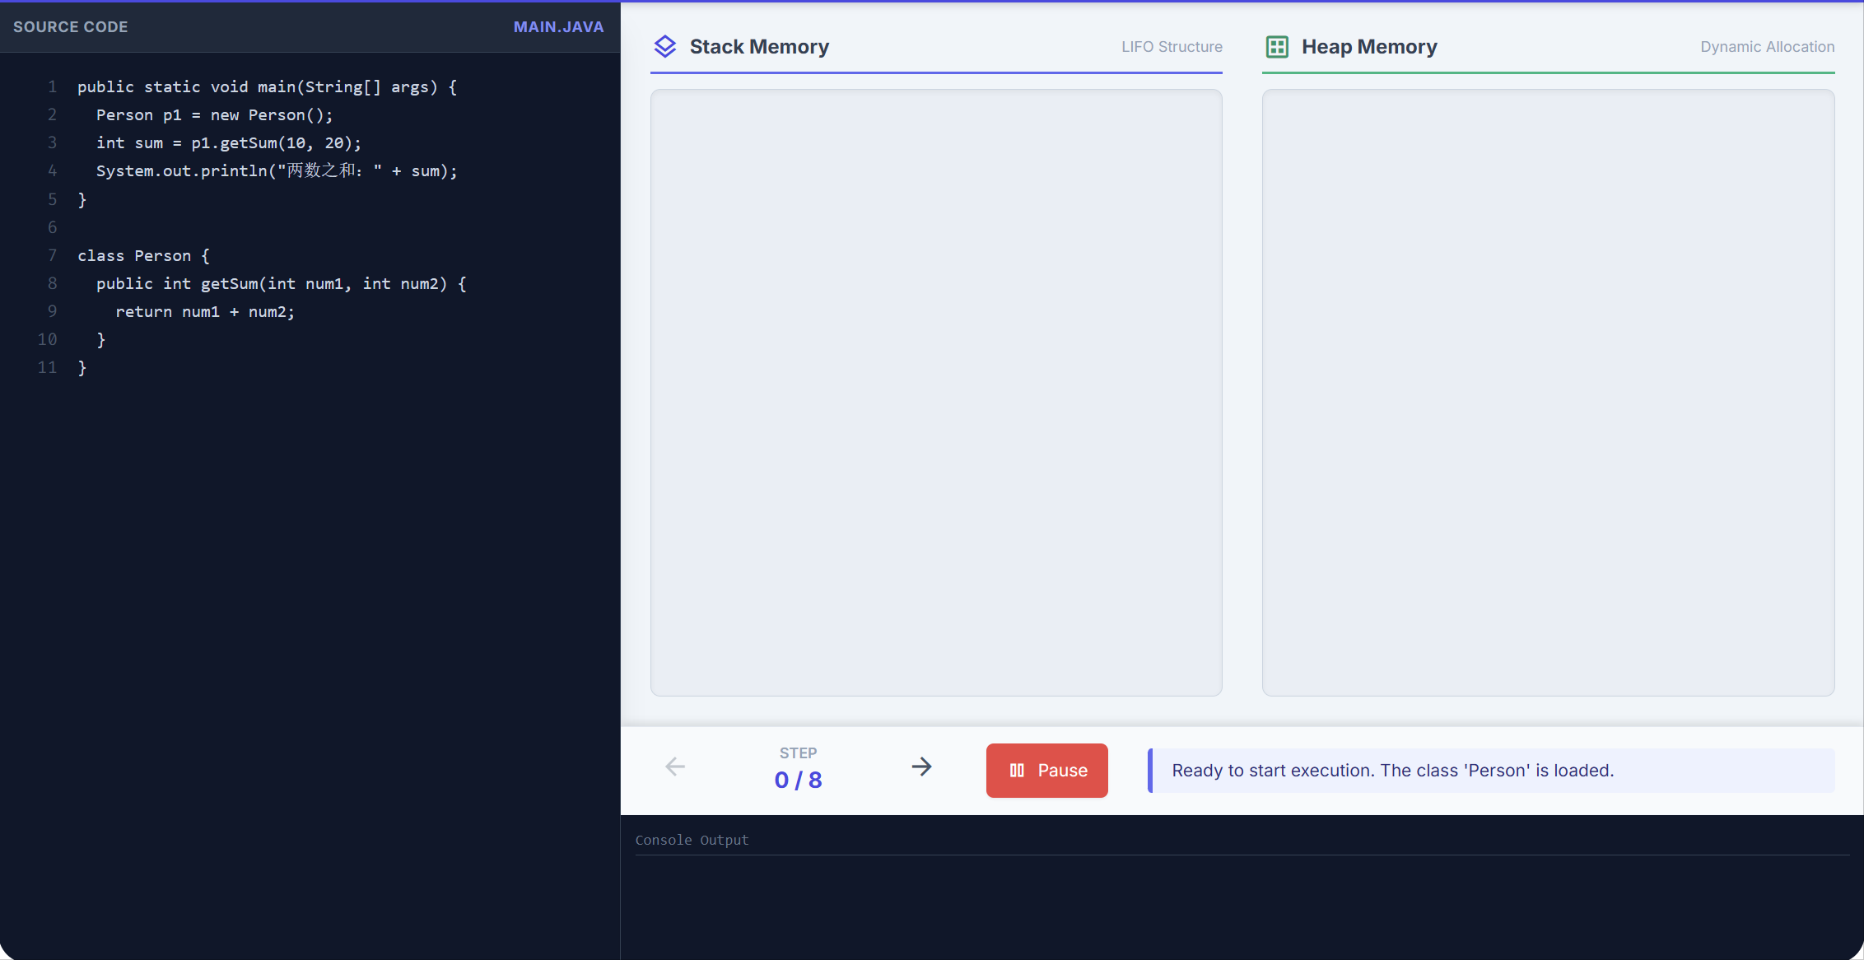Click code line 2 creating Person p1

pos(214,115)
